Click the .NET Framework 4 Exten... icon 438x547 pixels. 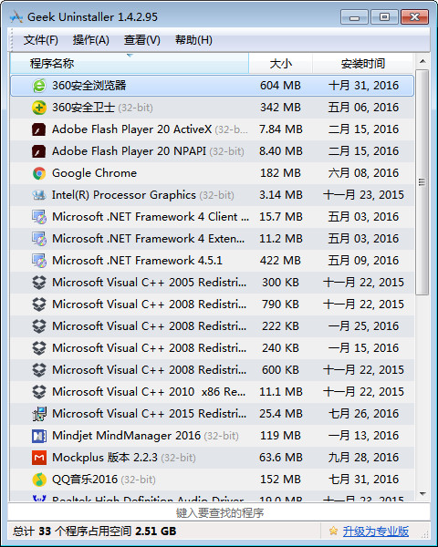[x=39, y=239]
